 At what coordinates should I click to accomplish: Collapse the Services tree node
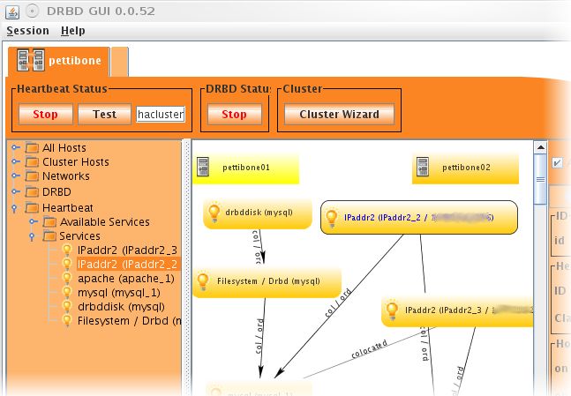click(32, 236)
